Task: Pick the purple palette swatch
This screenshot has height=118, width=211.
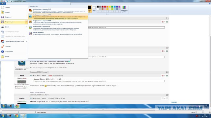Action: pos(119,7)
